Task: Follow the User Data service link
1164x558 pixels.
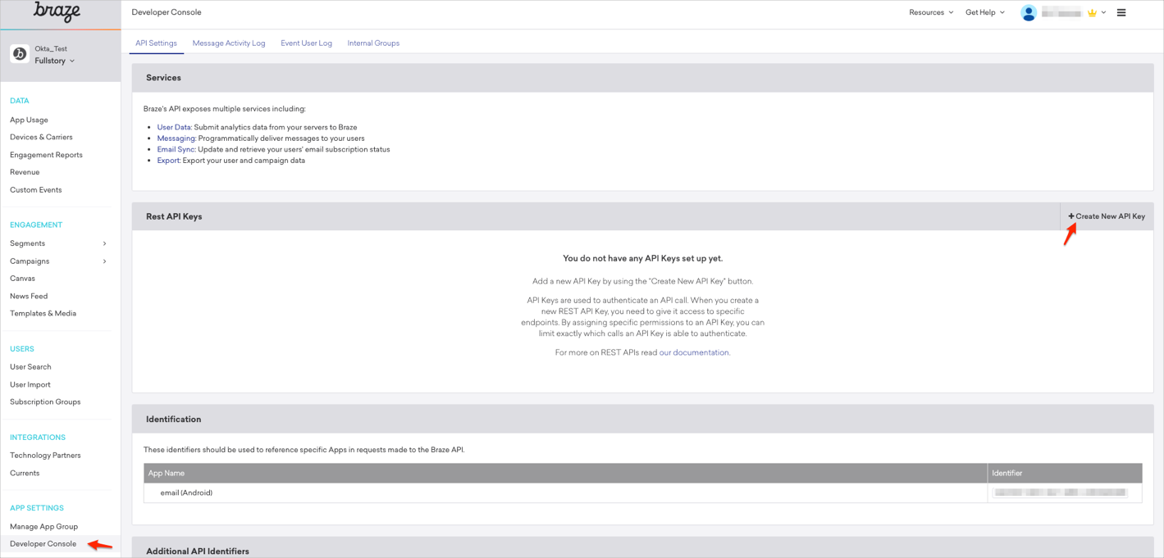Action: click(x=174, y=128)
